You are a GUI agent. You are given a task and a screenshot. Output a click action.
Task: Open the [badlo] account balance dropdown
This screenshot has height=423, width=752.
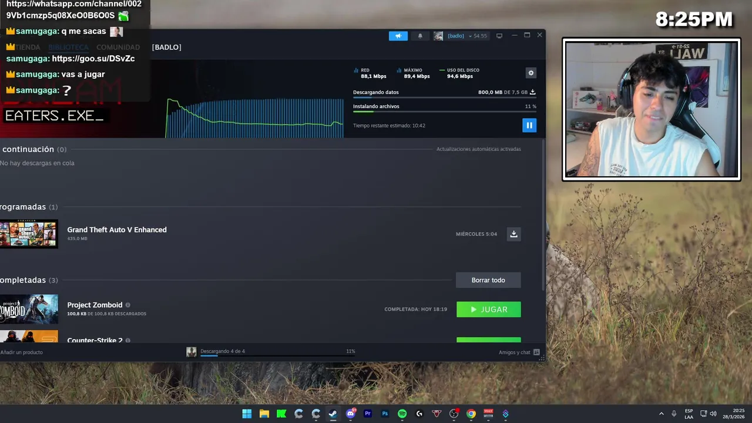coord(467,36)
